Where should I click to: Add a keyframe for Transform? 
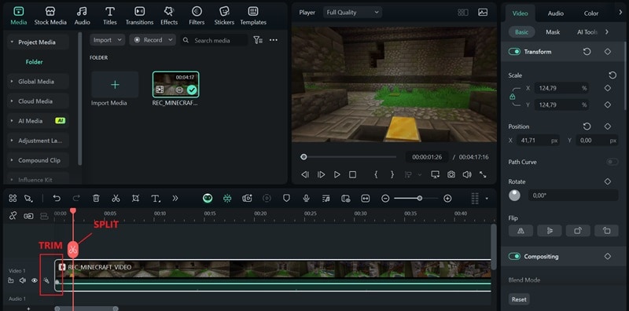[607, 52]
